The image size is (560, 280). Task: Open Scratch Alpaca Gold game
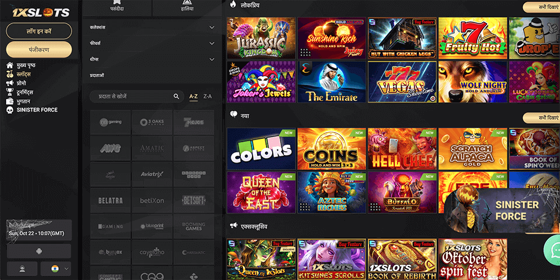(473, 148)
